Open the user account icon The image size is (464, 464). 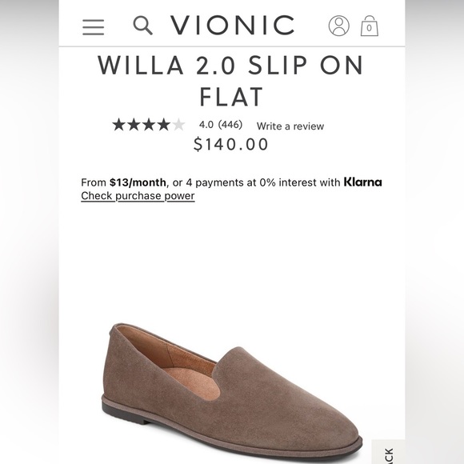339,26
